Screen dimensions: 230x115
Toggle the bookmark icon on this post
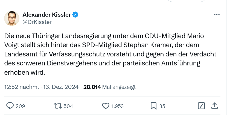coord(154,106)
